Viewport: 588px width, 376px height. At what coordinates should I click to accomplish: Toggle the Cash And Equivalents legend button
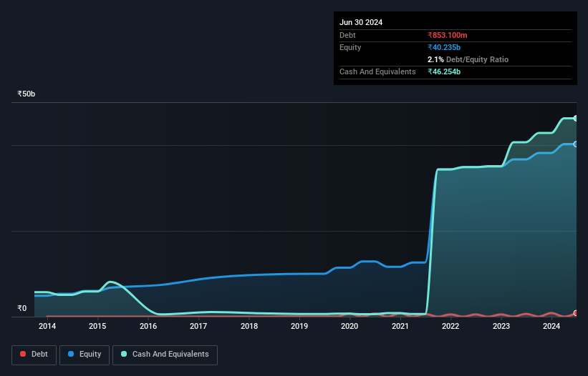[x=165, y=355]
